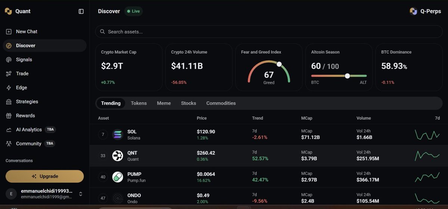Sort by the Trend column header
Viewport: 448px width, 209px height.
click(258, 118)
